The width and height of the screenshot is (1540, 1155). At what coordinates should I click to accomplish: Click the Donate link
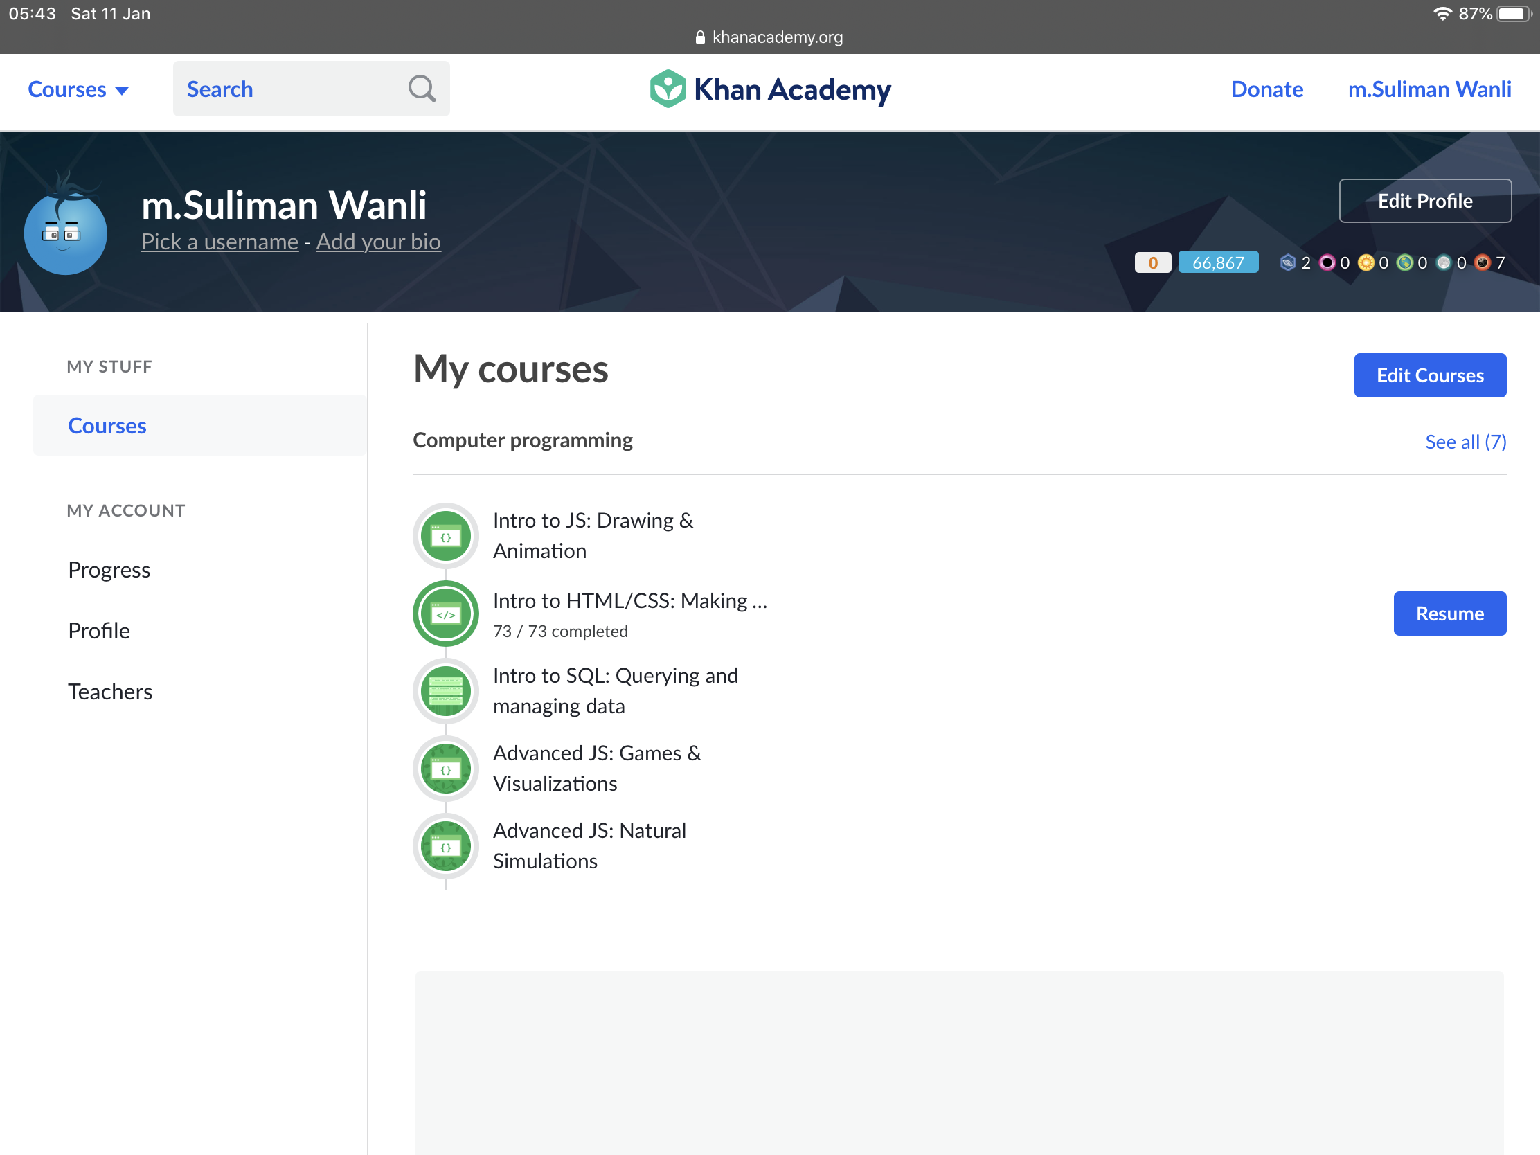point(1266,89)
